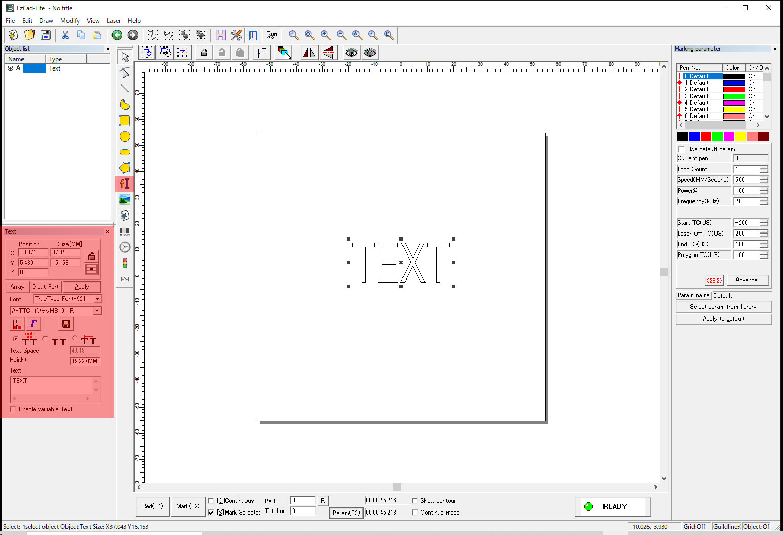Click the barcode tool icon
Screen dimensions: 783x535
pyautogui.click(x=125, y=232)
